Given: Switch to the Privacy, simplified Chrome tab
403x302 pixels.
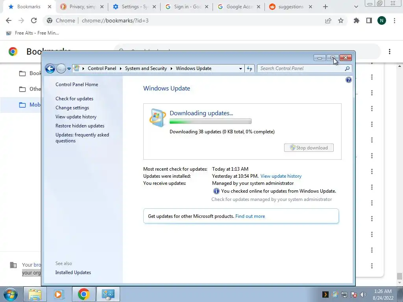Looking at the screenshot, I should 82,7.
